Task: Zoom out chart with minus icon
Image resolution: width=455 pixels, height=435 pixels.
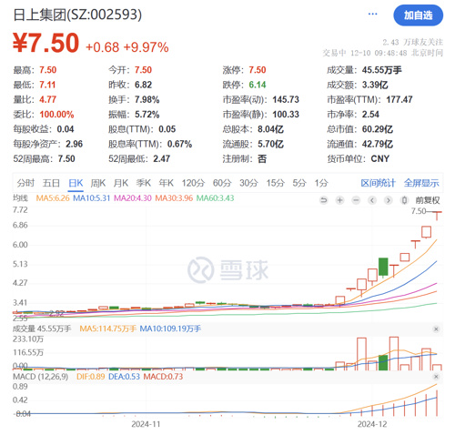Action: point(356,200)
